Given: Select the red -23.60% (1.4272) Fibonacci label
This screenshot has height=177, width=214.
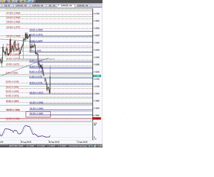Looking at the screenshot, I should (13, 64).
